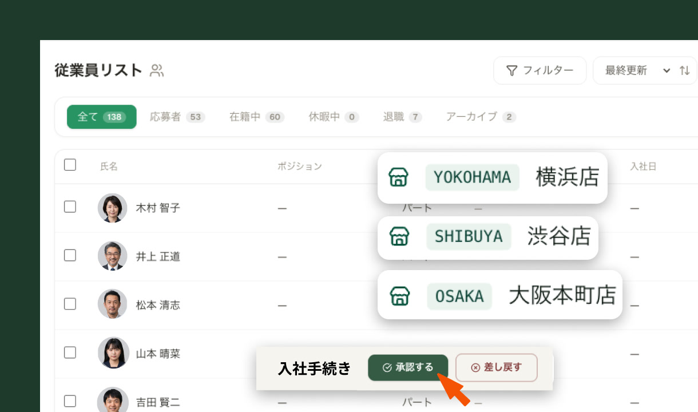Click the 差し戻す reject button
Image resolution: width=698 pixels, height=412 pixels.
tap(497, 367)
